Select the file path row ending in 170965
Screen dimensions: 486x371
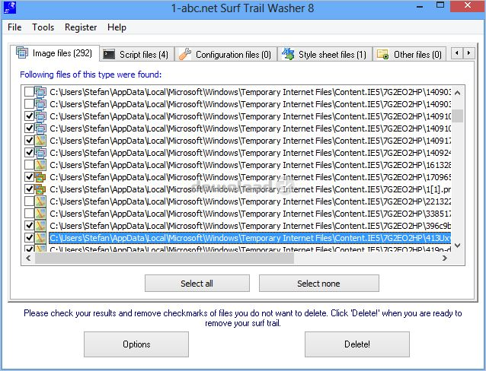[x=250, y=177]
